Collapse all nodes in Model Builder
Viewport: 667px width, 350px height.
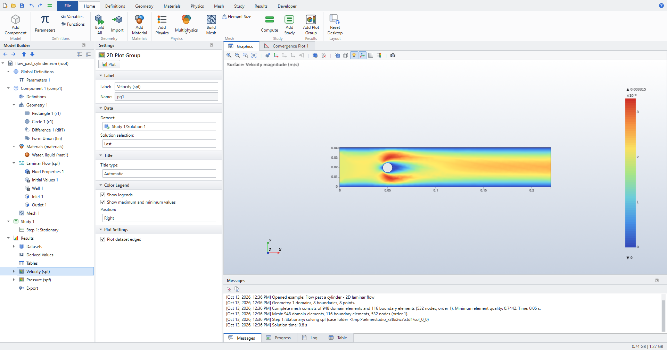point(88,54)
